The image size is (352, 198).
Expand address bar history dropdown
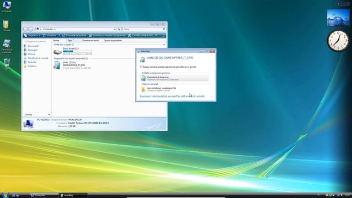[115, 29]
